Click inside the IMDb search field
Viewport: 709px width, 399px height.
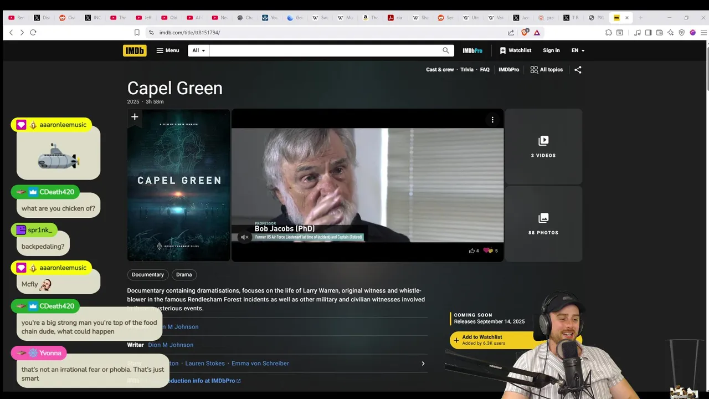[x=326, y=50]
